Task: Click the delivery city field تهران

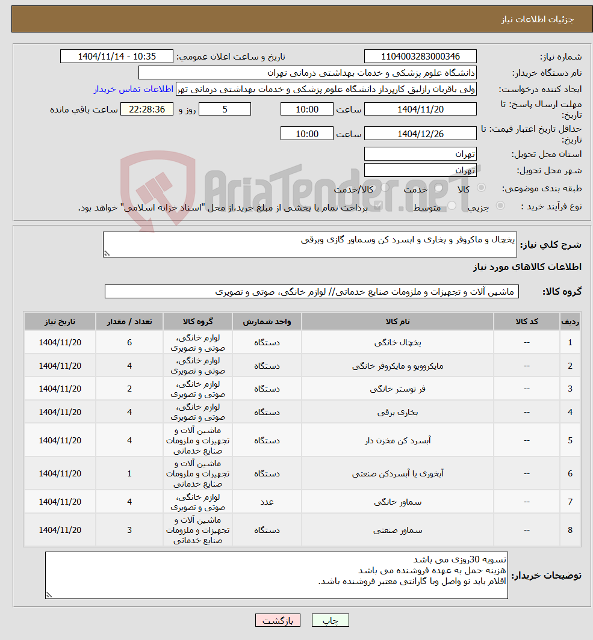Action: 420,170
